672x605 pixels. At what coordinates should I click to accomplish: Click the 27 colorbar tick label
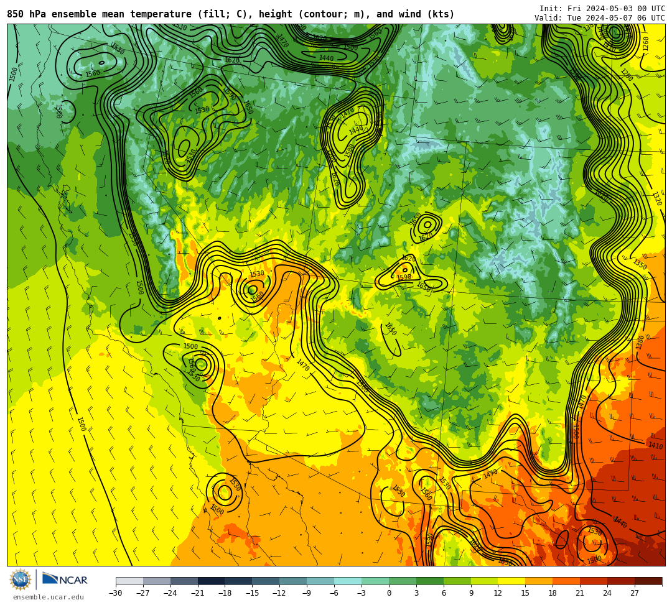(635, 593)
